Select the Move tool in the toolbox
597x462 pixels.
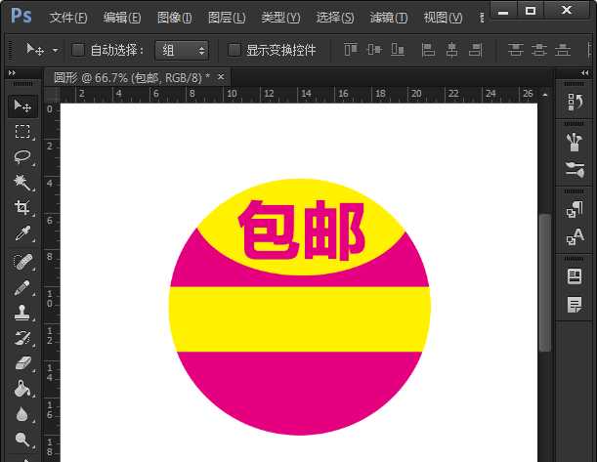pyautogui.click(x=22, y=105)
